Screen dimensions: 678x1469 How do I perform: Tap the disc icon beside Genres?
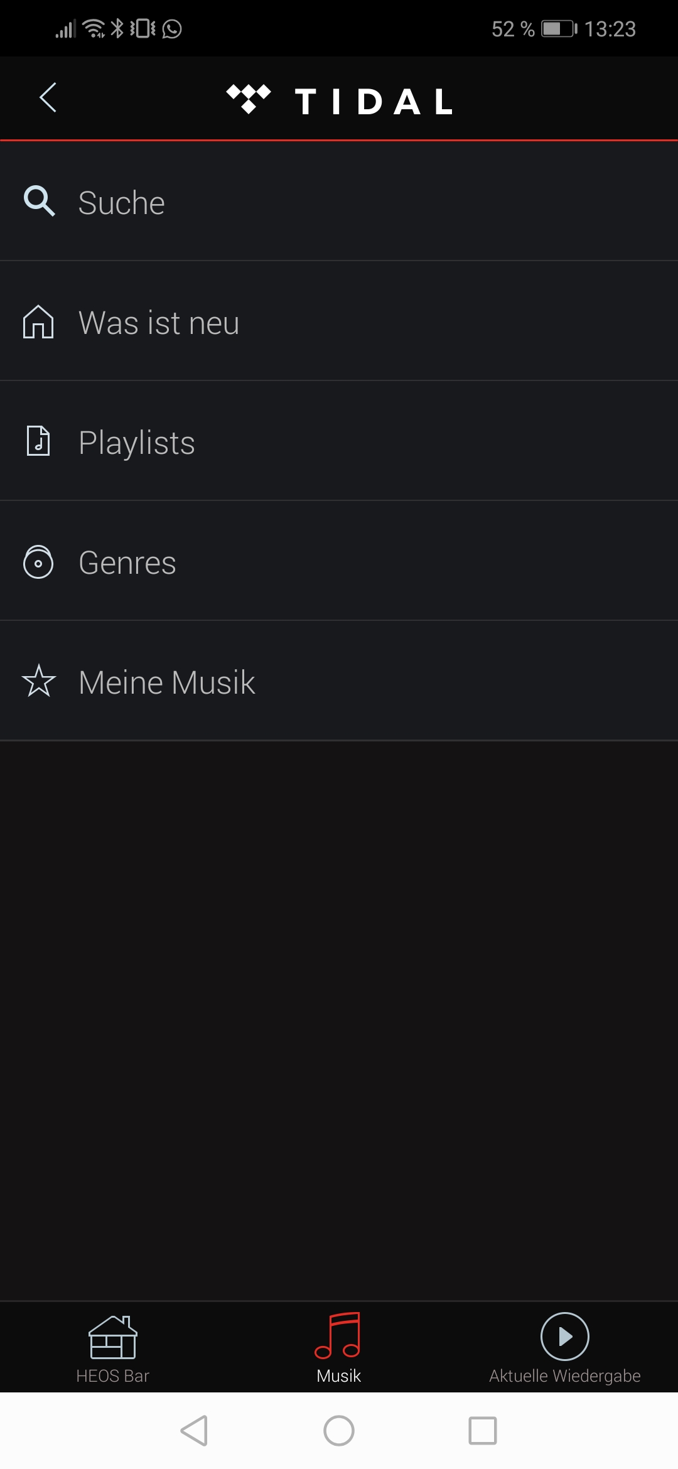(38, 562)
